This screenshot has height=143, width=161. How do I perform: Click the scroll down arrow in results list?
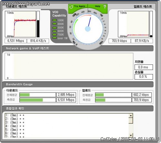131,135
